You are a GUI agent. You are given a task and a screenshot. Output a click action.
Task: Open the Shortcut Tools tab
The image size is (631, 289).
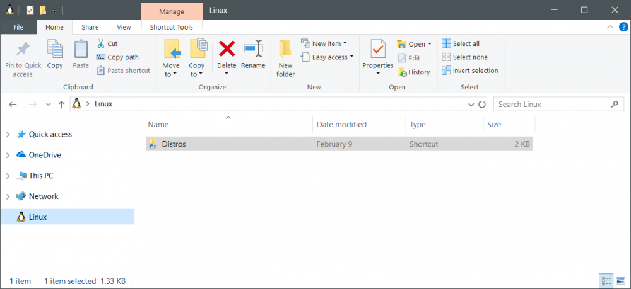coord(172,27)
